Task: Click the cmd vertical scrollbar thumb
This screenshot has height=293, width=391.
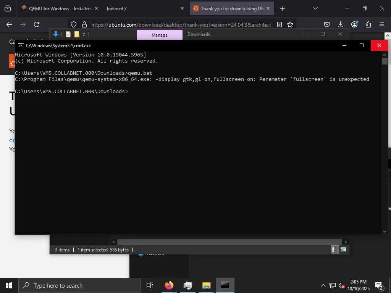Action: pyautogui.click(x=385, y=61)
